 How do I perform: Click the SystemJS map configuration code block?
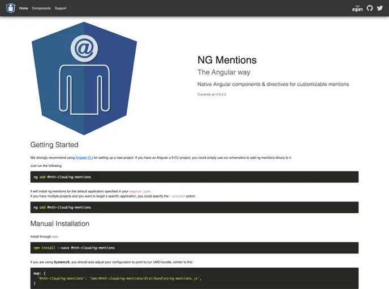(x=194, y=278)
